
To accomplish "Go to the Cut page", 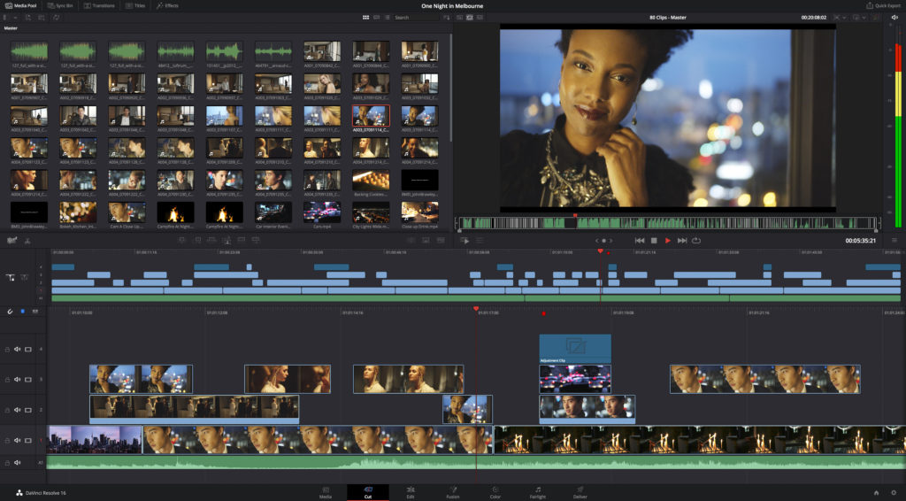I will [x=367, y=492].
